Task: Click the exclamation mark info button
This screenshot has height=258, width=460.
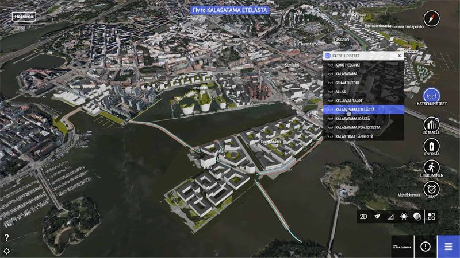Action: coord(425,247)
